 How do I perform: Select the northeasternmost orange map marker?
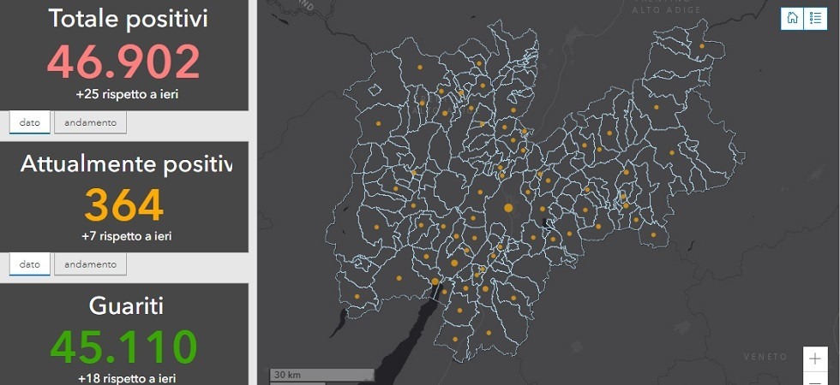pos(702,46)
